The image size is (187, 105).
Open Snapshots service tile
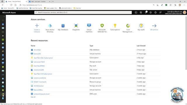coord(76,27)
